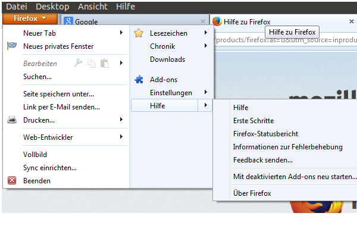Viewport: 357px width, 238px height.
Task: Expand the Lesezeichen submenu arrow
Action: tap(206, 33)
